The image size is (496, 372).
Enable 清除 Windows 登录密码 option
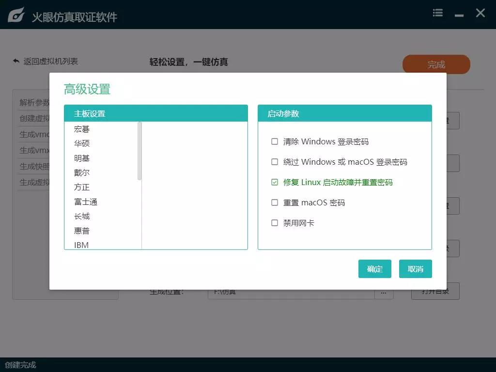coord(275,140)
